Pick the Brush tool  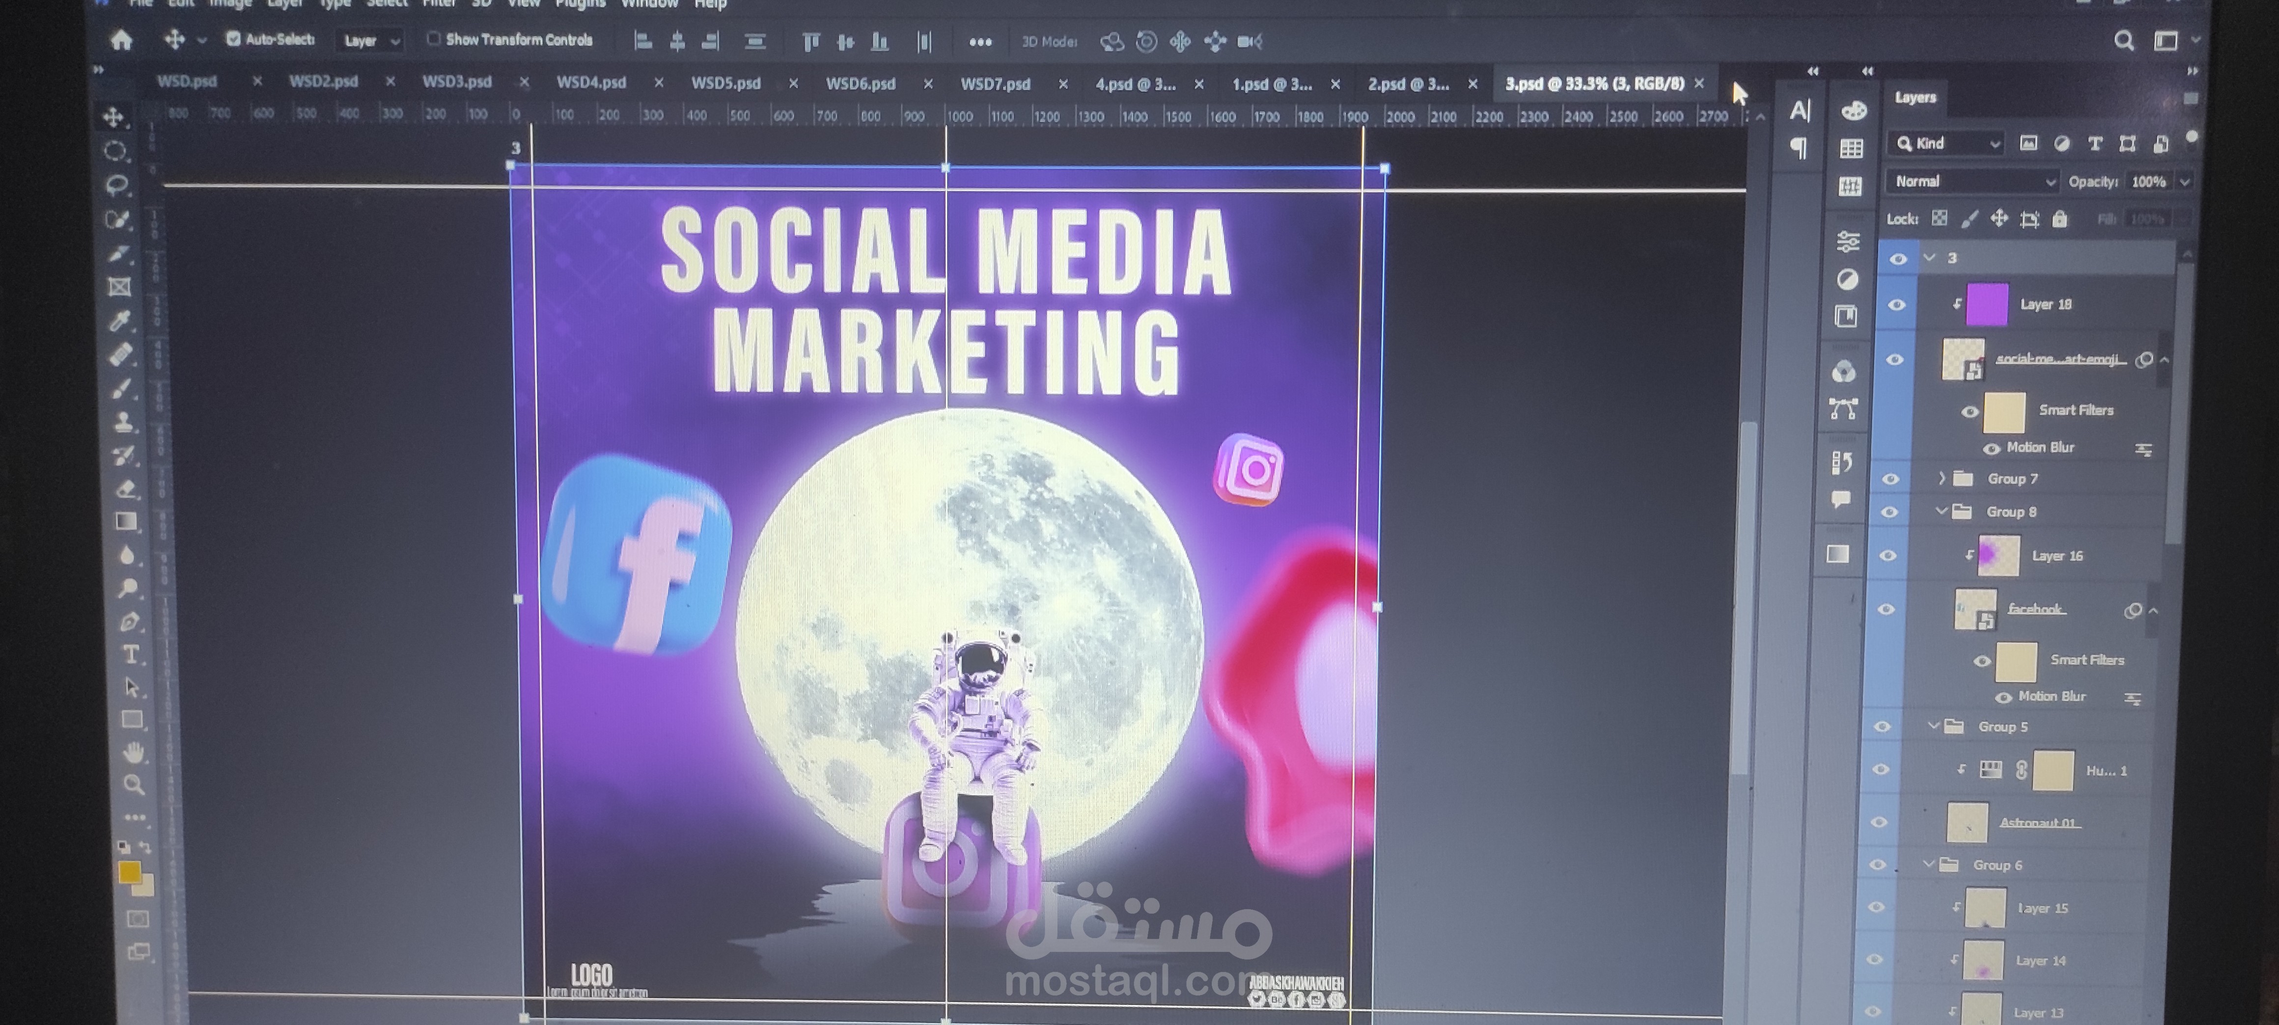click(x=122, y=388)
